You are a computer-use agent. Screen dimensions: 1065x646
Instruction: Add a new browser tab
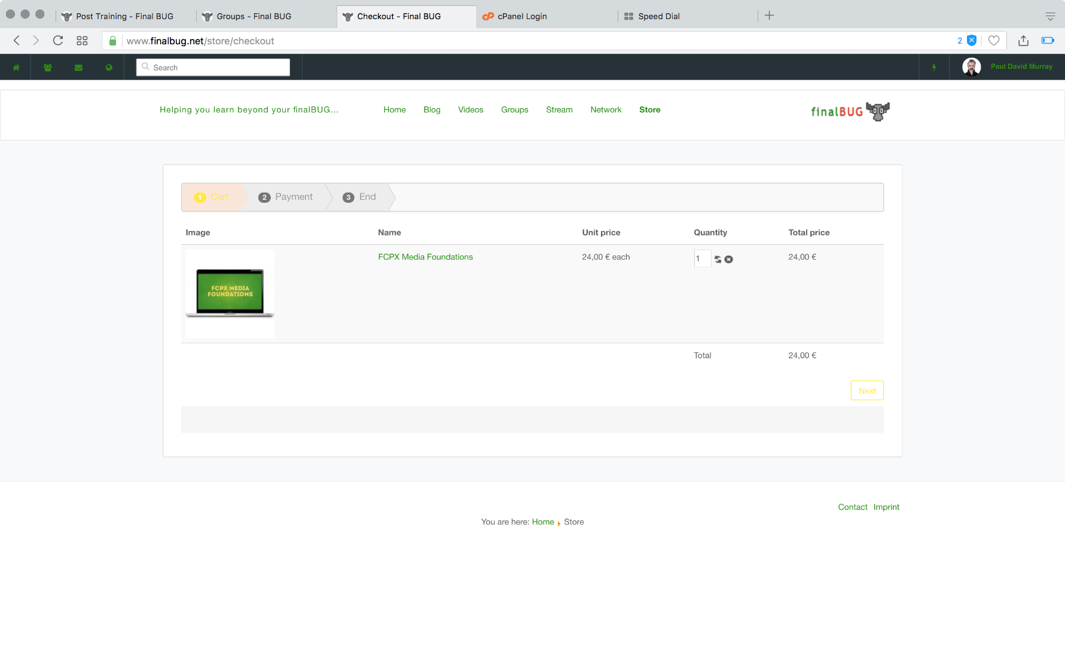tap(770, 16)
